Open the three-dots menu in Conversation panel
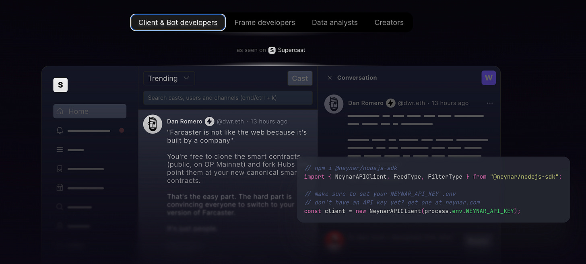This screenshot has height=264, width=586. coord(490,103)
